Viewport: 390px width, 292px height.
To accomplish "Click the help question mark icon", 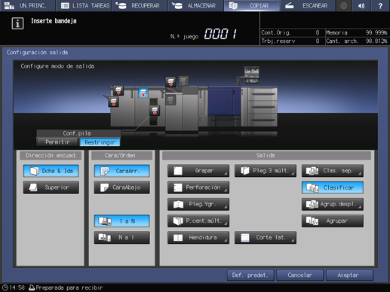I will coord(380,5).
